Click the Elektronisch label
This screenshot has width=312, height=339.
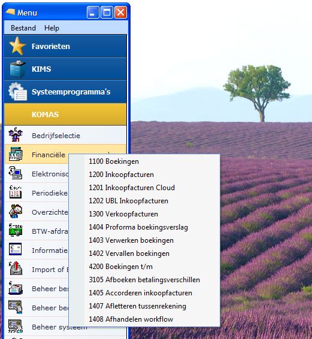(50, 174)
